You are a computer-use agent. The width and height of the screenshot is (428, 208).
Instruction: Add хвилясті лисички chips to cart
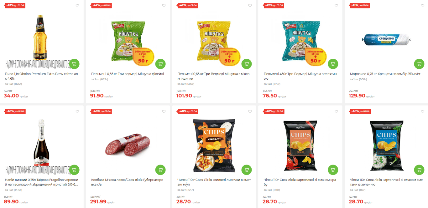pos(247,170)
